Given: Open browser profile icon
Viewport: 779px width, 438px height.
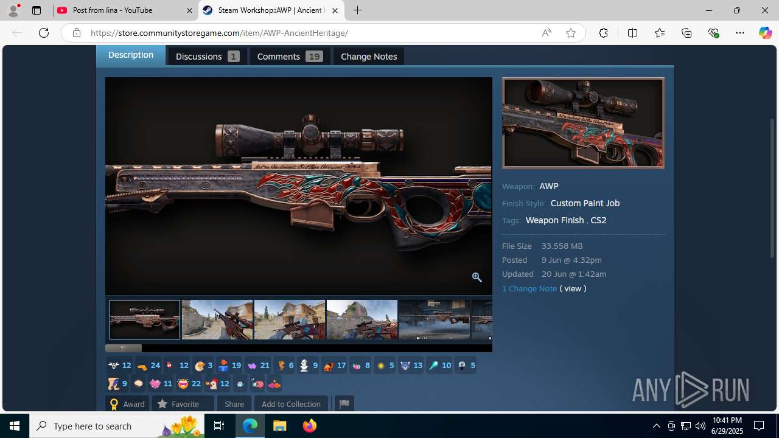Looking at the screenshot, I should pyautogui.click(x=13, y=10).
